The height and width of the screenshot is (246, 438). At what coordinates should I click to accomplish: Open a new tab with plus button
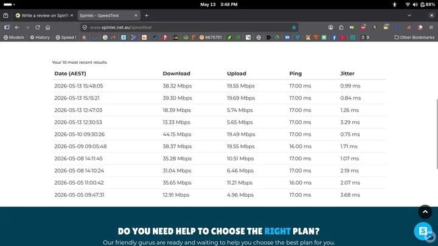click(147, 16)
